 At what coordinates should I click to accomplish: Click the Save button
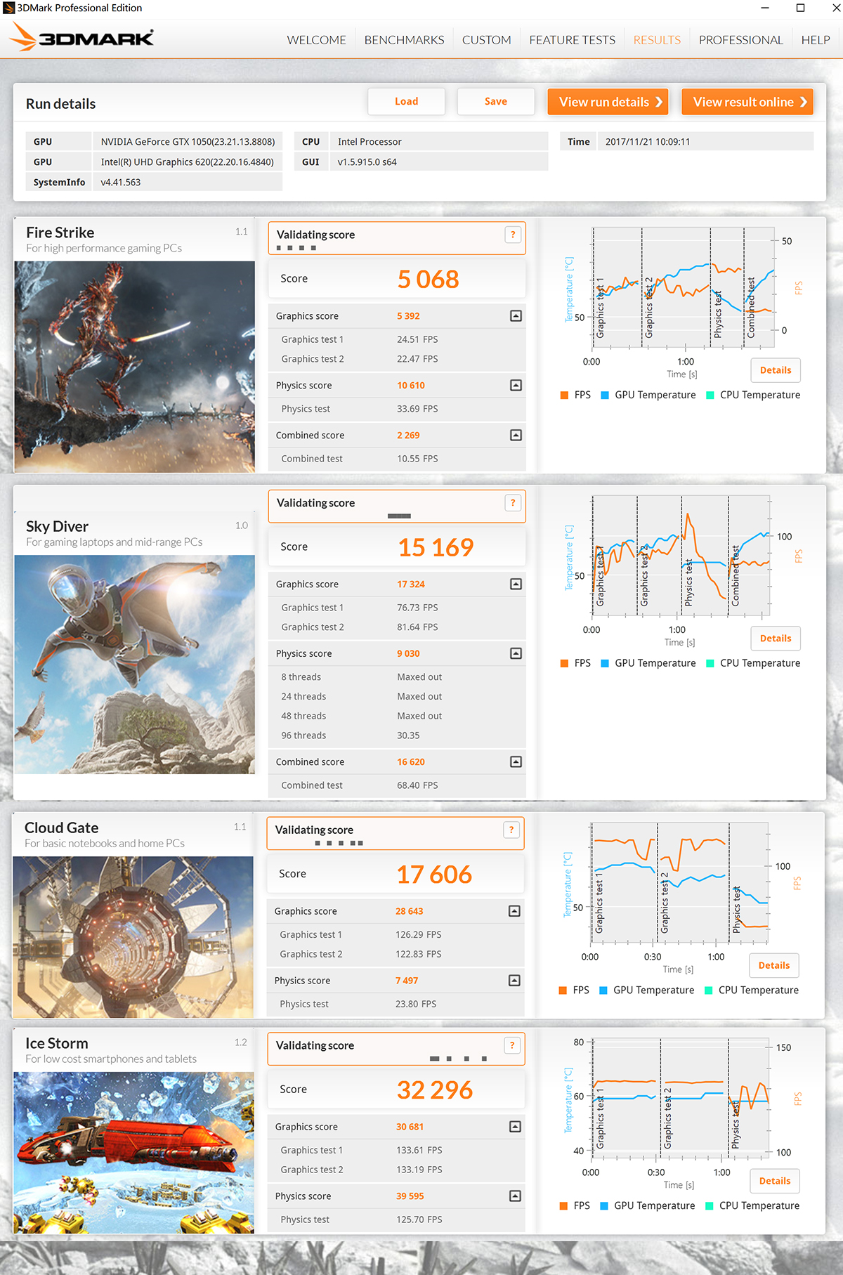[x=496, y=102]
